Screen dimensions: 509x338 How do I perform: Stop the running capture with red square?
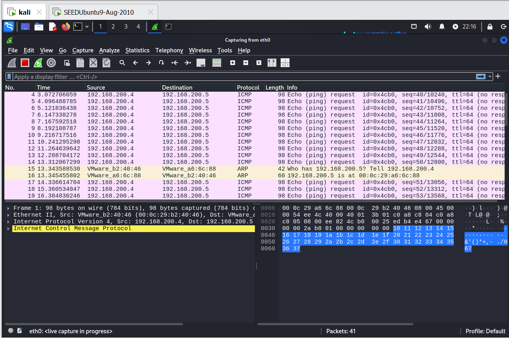(25, 63)
